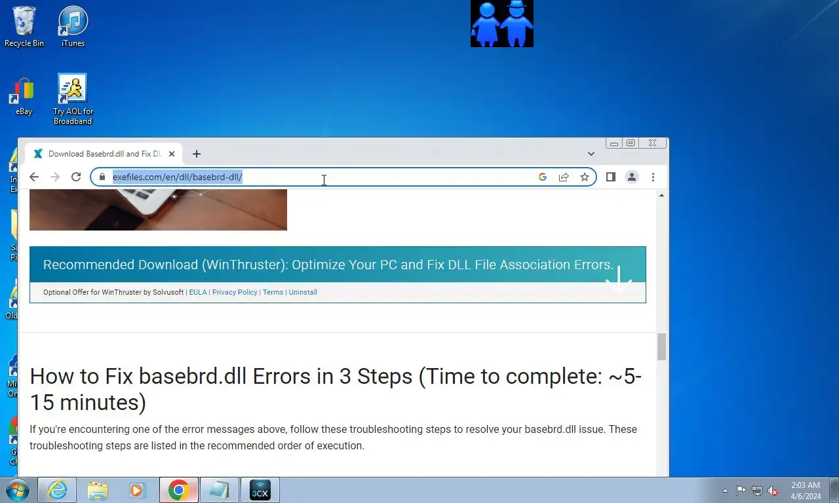Screen dimensions: 839x503
Task: Open the Uninstall link
Action: click(x=303, y=292)
